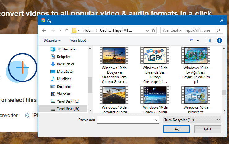229x144 pixels.
Task: Click the file name 'Windows 10'da Dosya ve Klasörlerin'
Action: pos(114,75)
